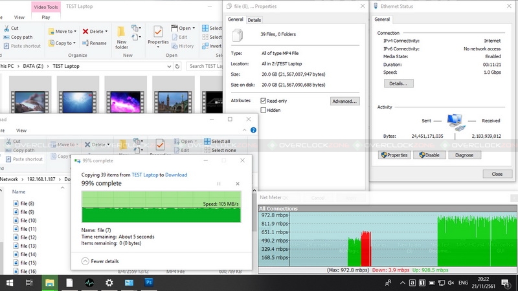Open Move to dropdown in TEST Laptop window
518x291 pixels.
click(x=62, y=31)
